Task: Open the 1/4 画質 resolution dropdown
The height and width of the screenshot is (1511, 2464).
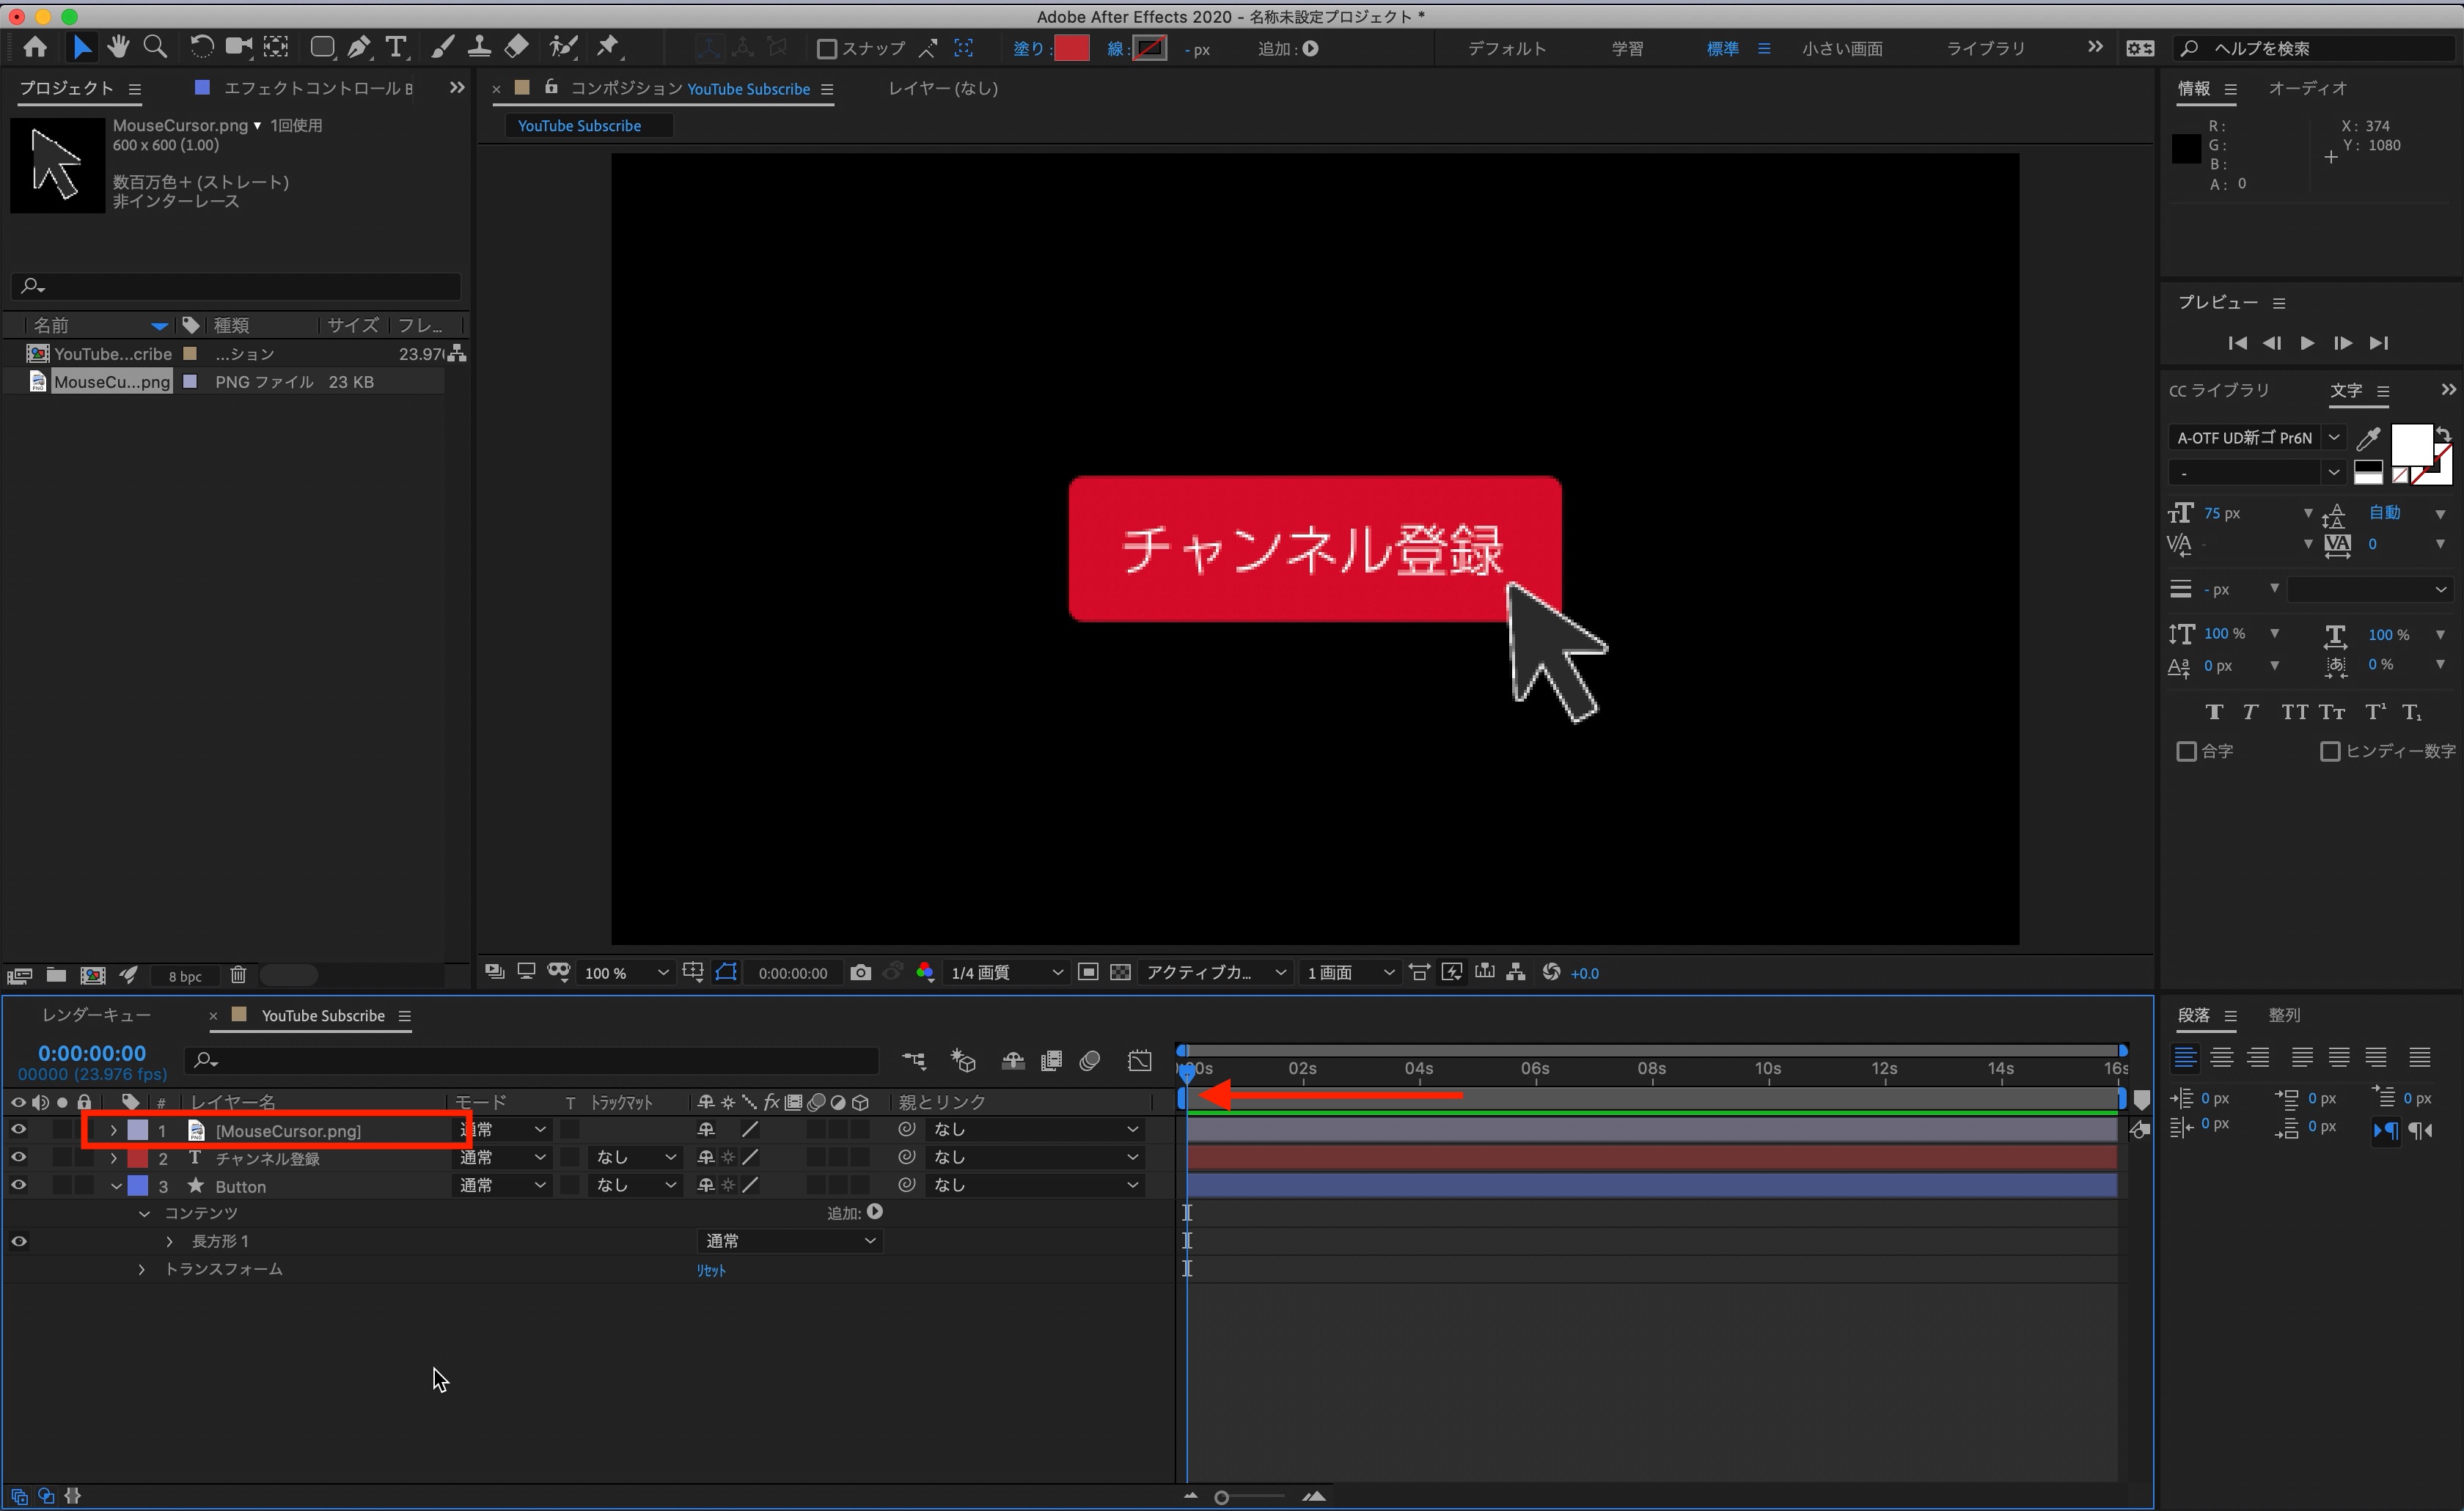Action: coord(1006,973)
